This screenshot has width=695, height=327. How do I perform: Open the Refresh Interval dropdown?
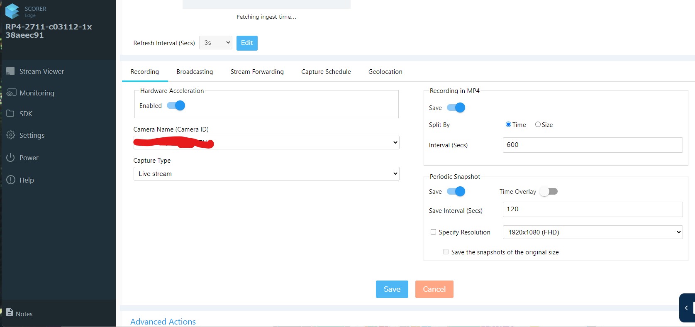pos(215,43)
